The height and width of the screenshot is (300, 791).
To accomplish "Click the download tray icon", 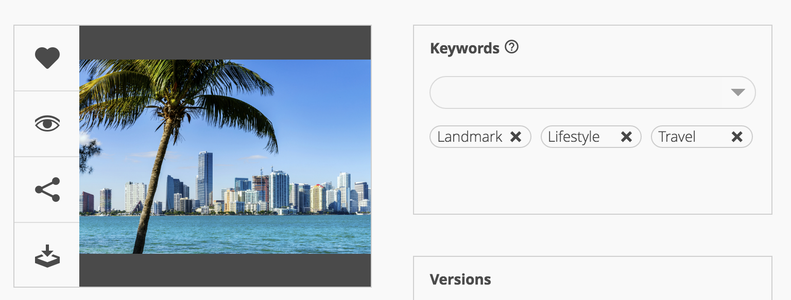I will (x=47, y=255).
